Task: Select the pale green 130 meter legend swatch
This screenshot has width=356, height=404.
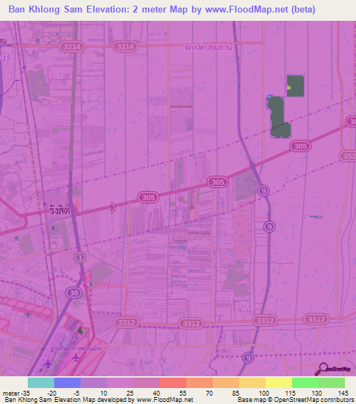Action: point(332,383)
